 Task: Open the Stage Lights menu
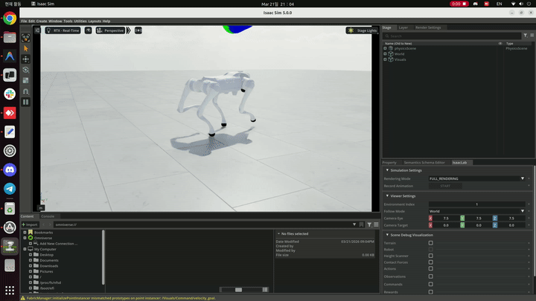[x=361, y=30]
